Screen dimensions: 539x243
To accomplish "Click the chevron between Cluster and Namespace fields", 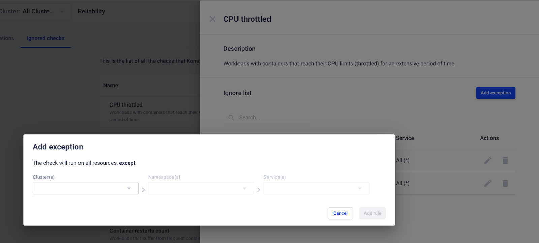I will [x=144, y=190].
